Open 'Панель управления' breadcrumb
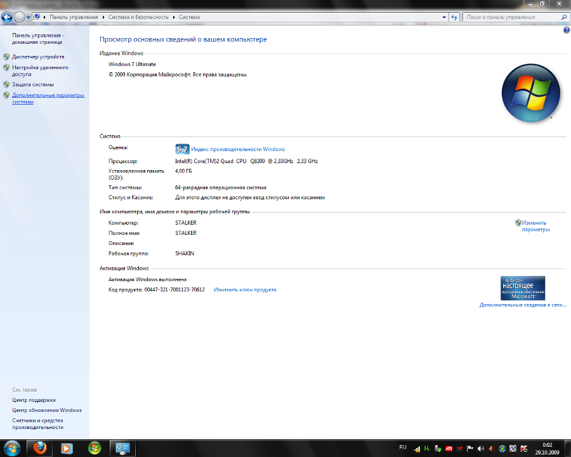The image size is (571, 457). coord(74,17)
